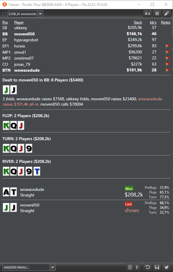Expand the hand selector dropdown arrow
This screenshot has height=272, width=173.
click(x=40, y=14)
